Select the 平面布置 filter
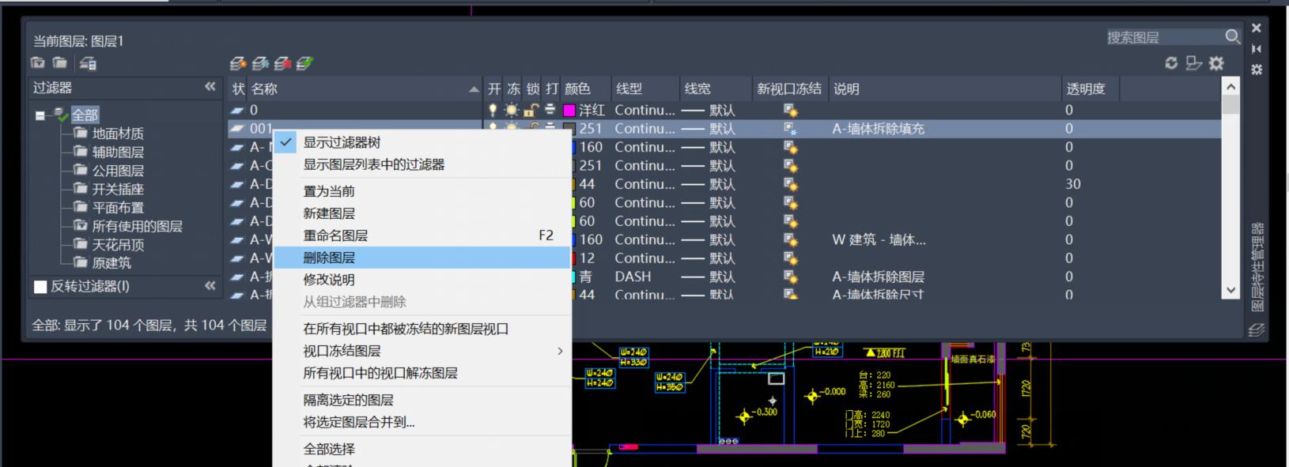1289x467 pixels. tap(118, 208)
